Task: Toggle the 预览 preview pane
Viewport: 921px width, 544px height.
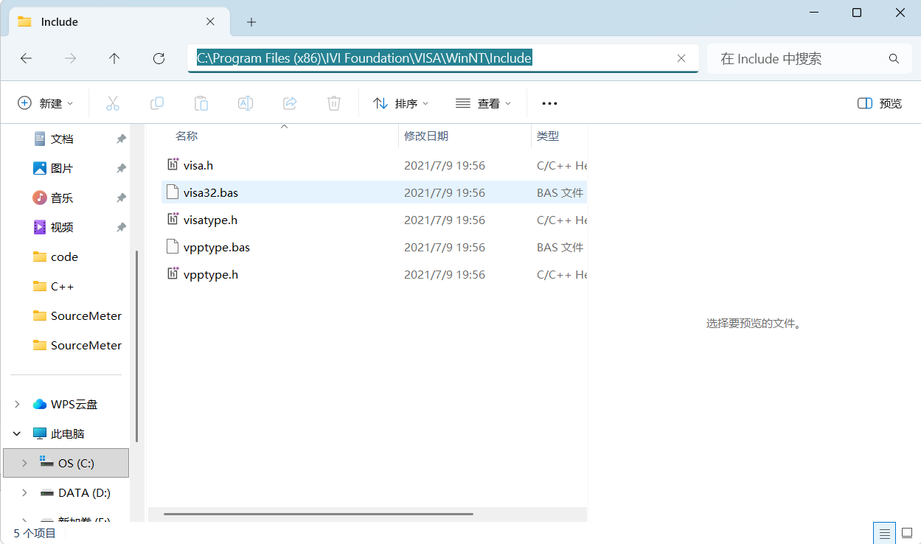Action: point(878,103)
